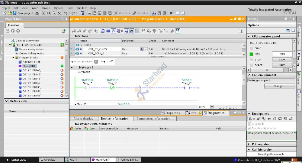Click the close branch icon
The height and width of the screenshot is (163, 302).
point(111,61)
